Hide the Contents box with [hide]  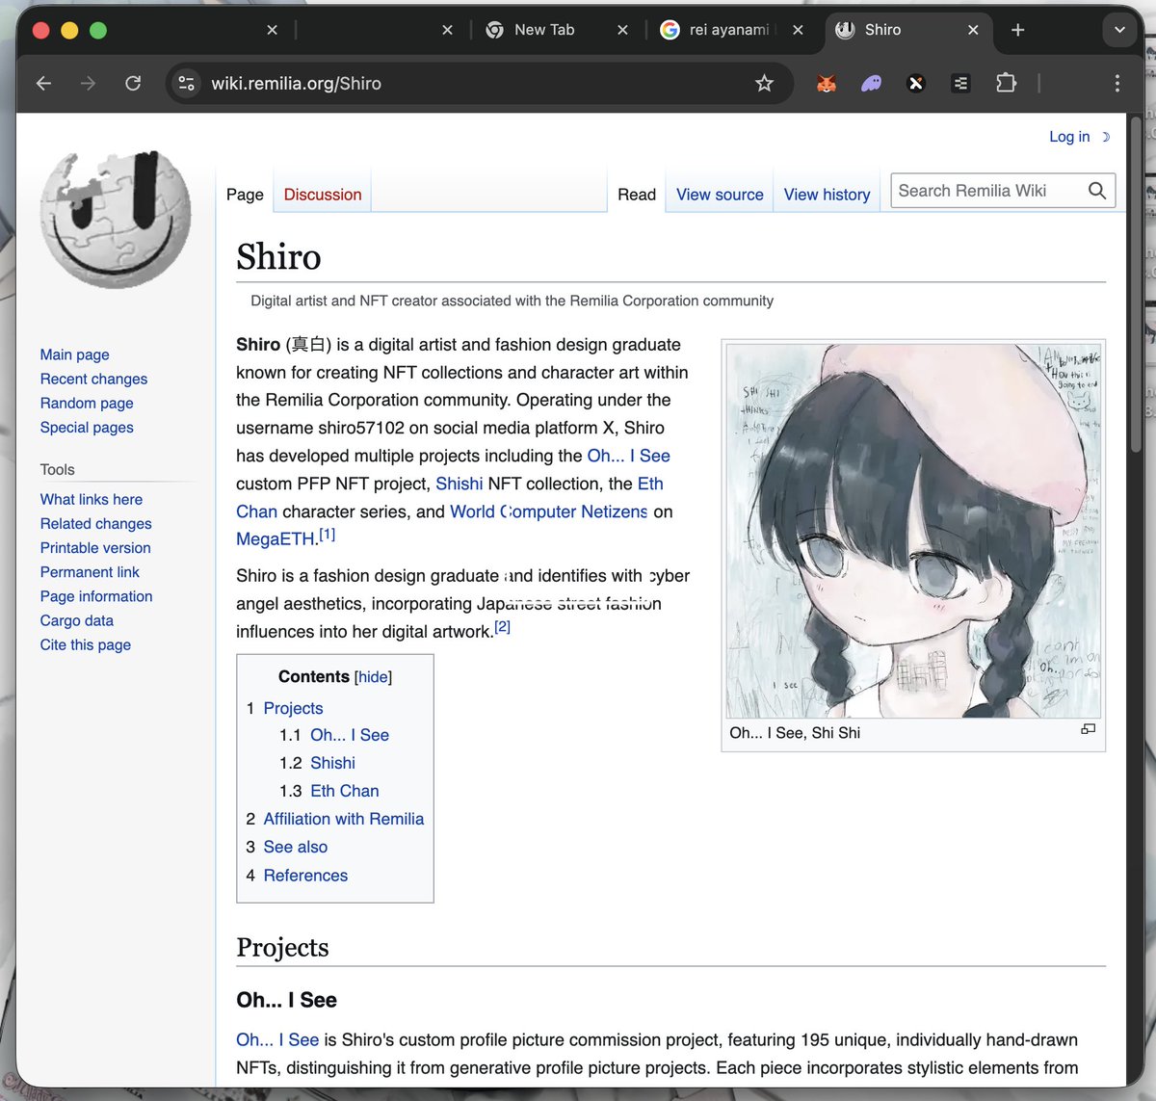click(374, 677)
